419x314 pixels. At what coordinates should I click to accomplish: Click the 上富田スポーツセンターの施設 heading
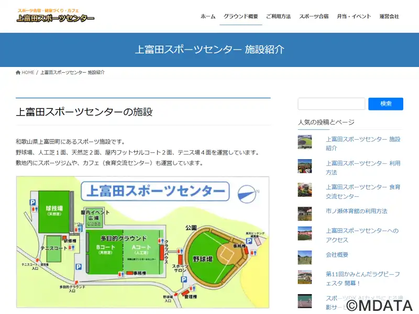84,111
